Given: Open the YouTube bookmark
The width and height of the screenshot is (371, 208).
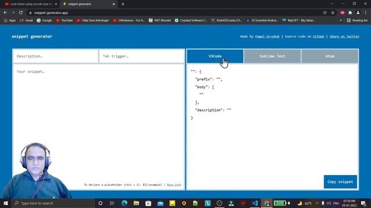Looking at the screenshot, I should (x=64, y=20).
